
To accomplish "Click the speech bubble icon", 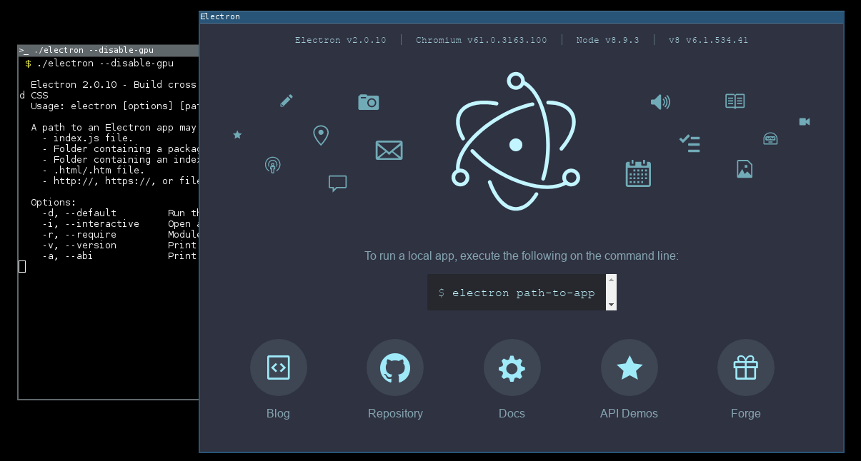I will pyautogui.click(x=337, y=183).
